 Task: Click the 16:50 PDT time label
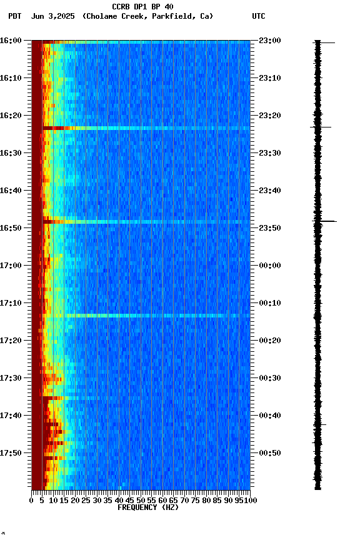[x=11, y=228]
